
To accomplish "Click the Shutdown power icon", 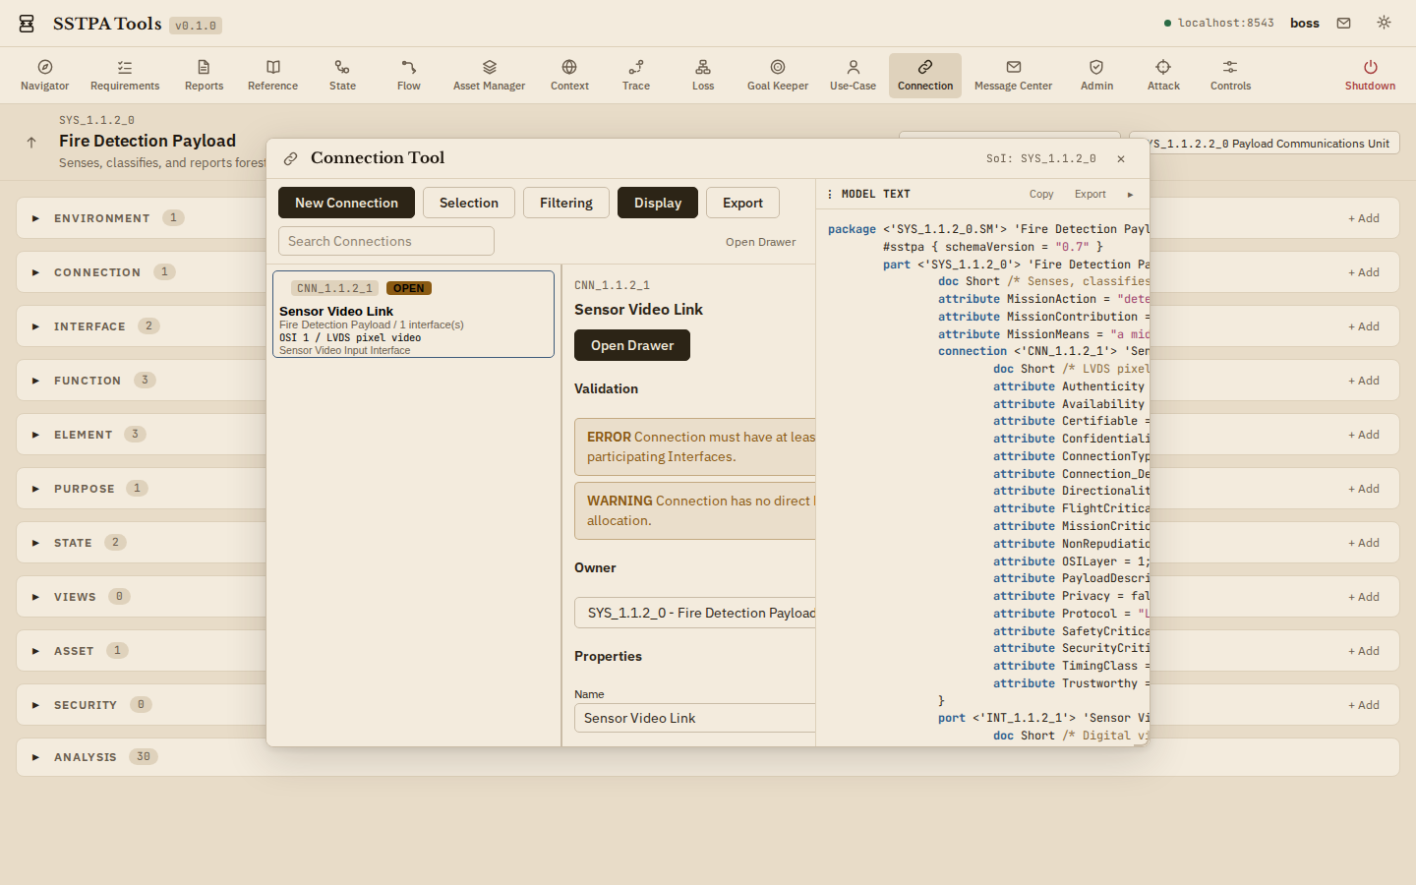I will click(x=1370, y=67).
